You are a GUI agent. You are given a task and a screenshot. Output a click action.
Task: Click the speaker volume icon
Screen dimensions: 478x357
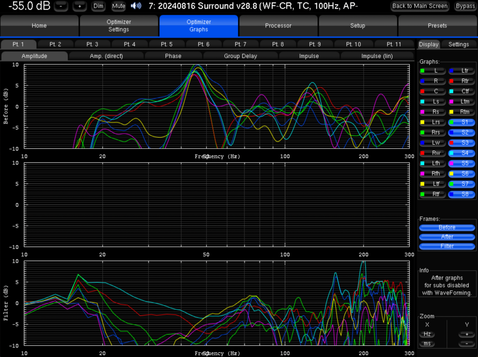136,6
